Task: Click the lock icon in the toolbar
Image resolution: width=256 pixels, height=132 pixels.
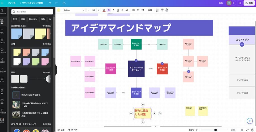Action: (167, 10)
